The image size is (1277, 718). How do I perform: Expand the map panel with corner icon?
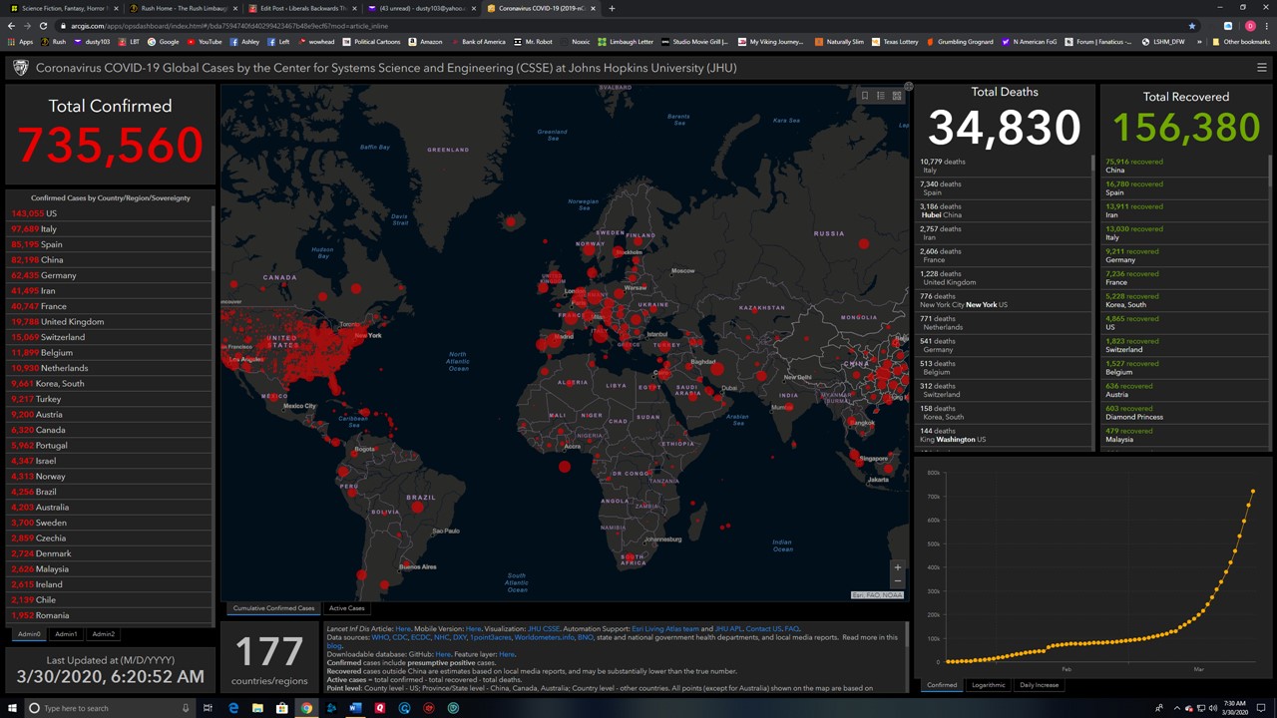(908, 87)
